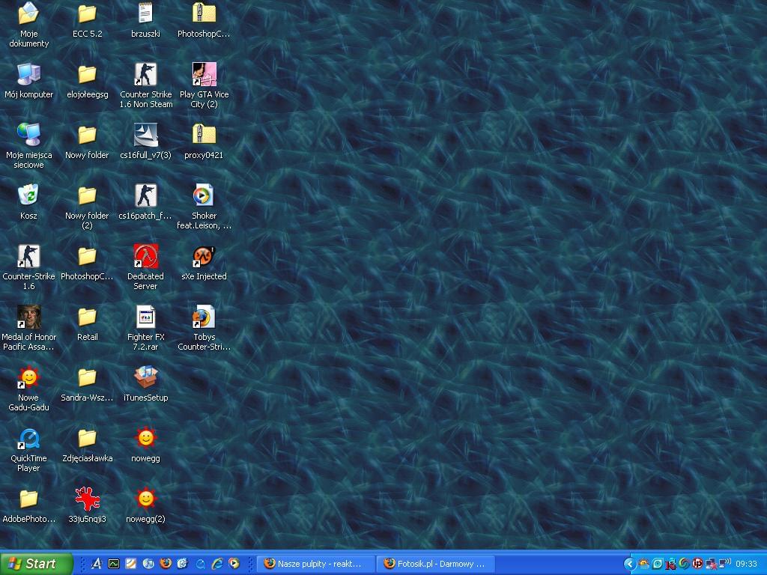This screenshot has height=575, width=767.
Task: Switch to Fotosik.pl Firefox taskbar window
Action: [437, 564]
